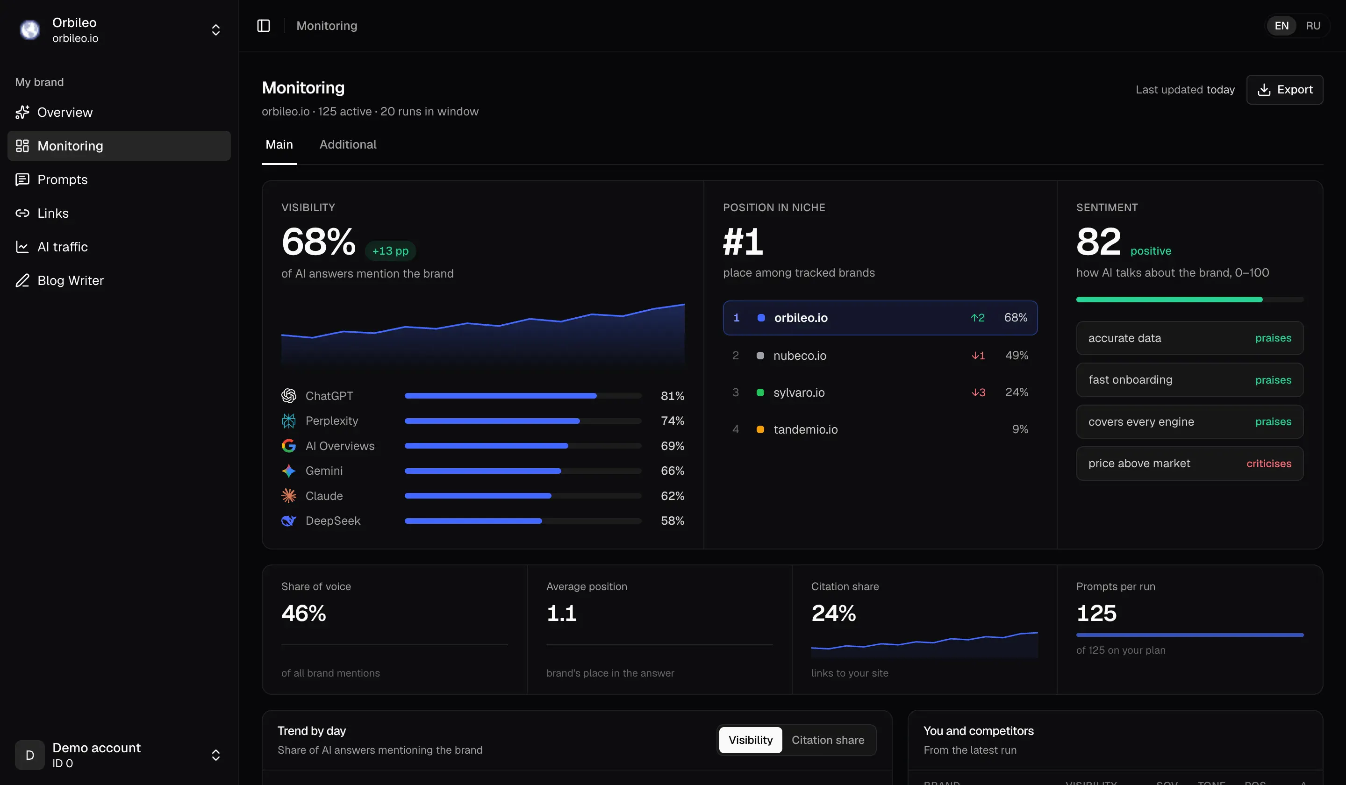Image resolution: width=1346 pixels, height=785 pixels.
Task: Expand the Orbileo brand switcher chevron
Action: (216, 30)
